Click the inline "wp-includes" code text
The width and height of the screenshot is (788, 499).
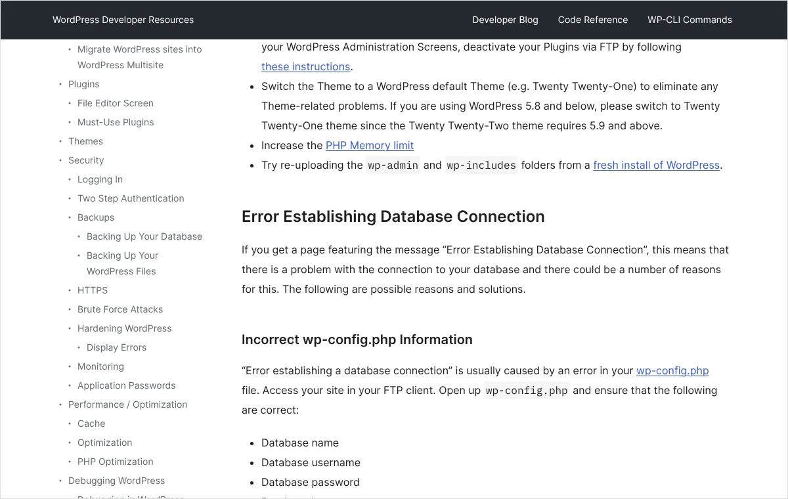click(481, 165)
